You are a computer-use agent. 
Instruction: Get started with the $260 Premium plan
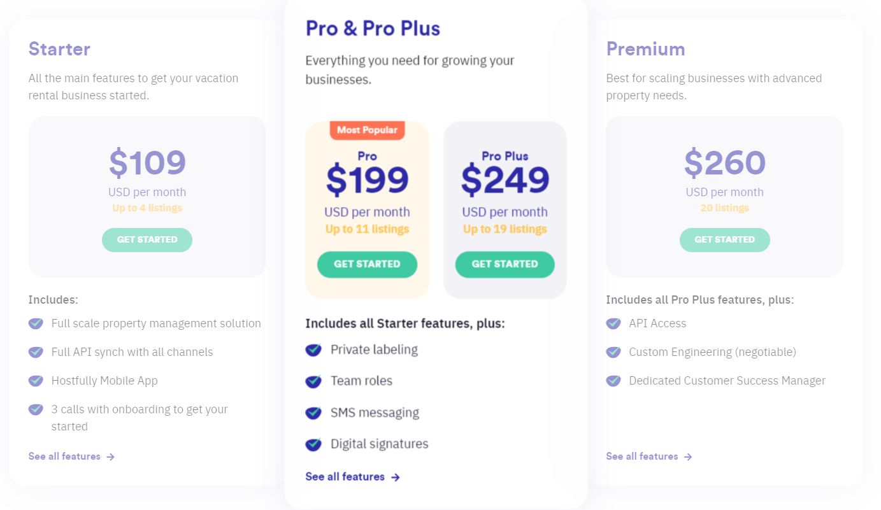pos(724,240)
